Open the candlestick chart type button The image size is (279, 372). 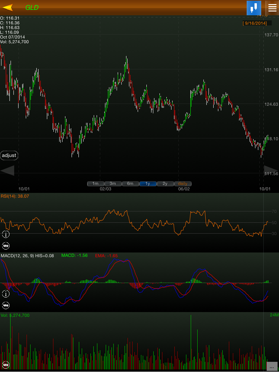[254, 8]
